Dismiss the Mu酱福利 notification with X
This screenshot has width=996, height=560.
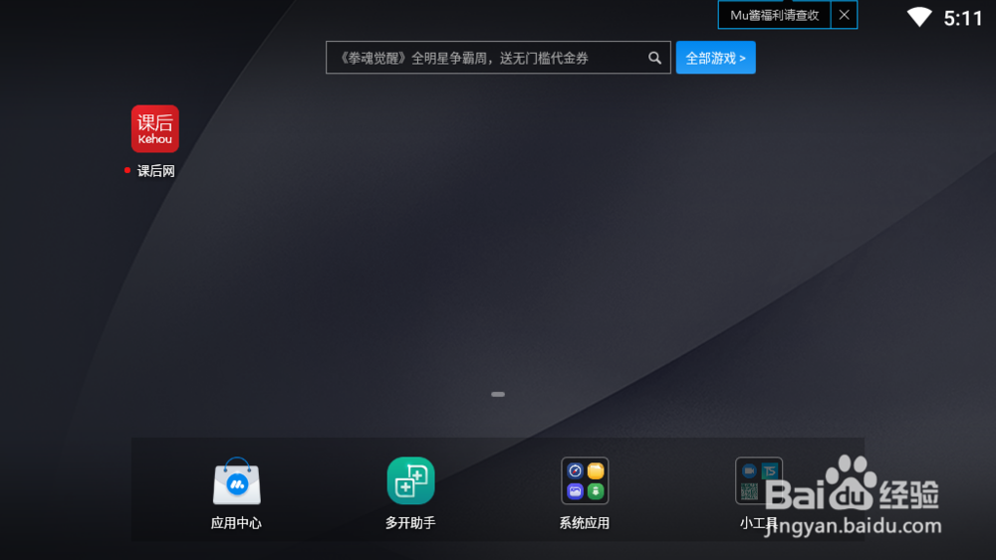pos(845,15)
